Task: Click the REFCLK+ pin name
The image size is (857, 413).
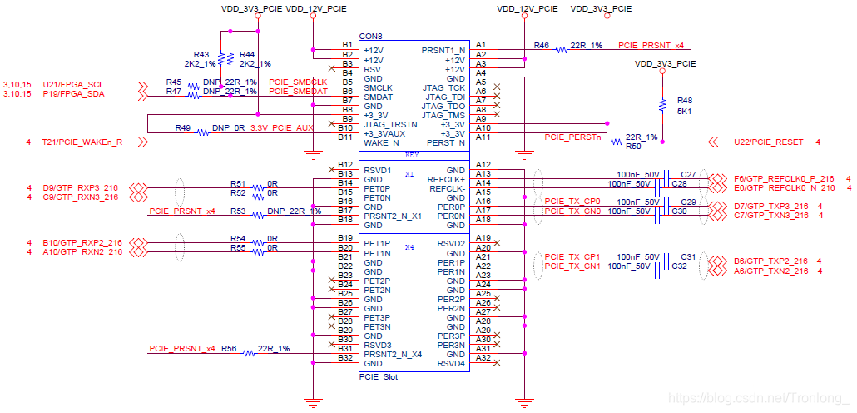Action: coord(446,179)
